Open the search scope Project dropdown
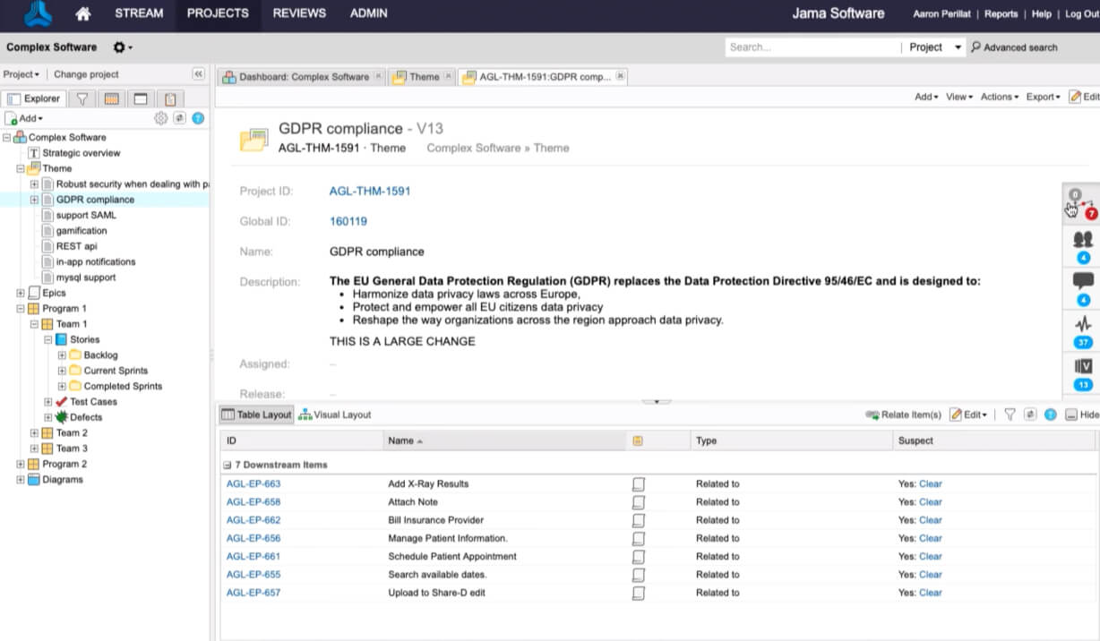The width and height of the screenshot is (1100, 641). point(935,47)
